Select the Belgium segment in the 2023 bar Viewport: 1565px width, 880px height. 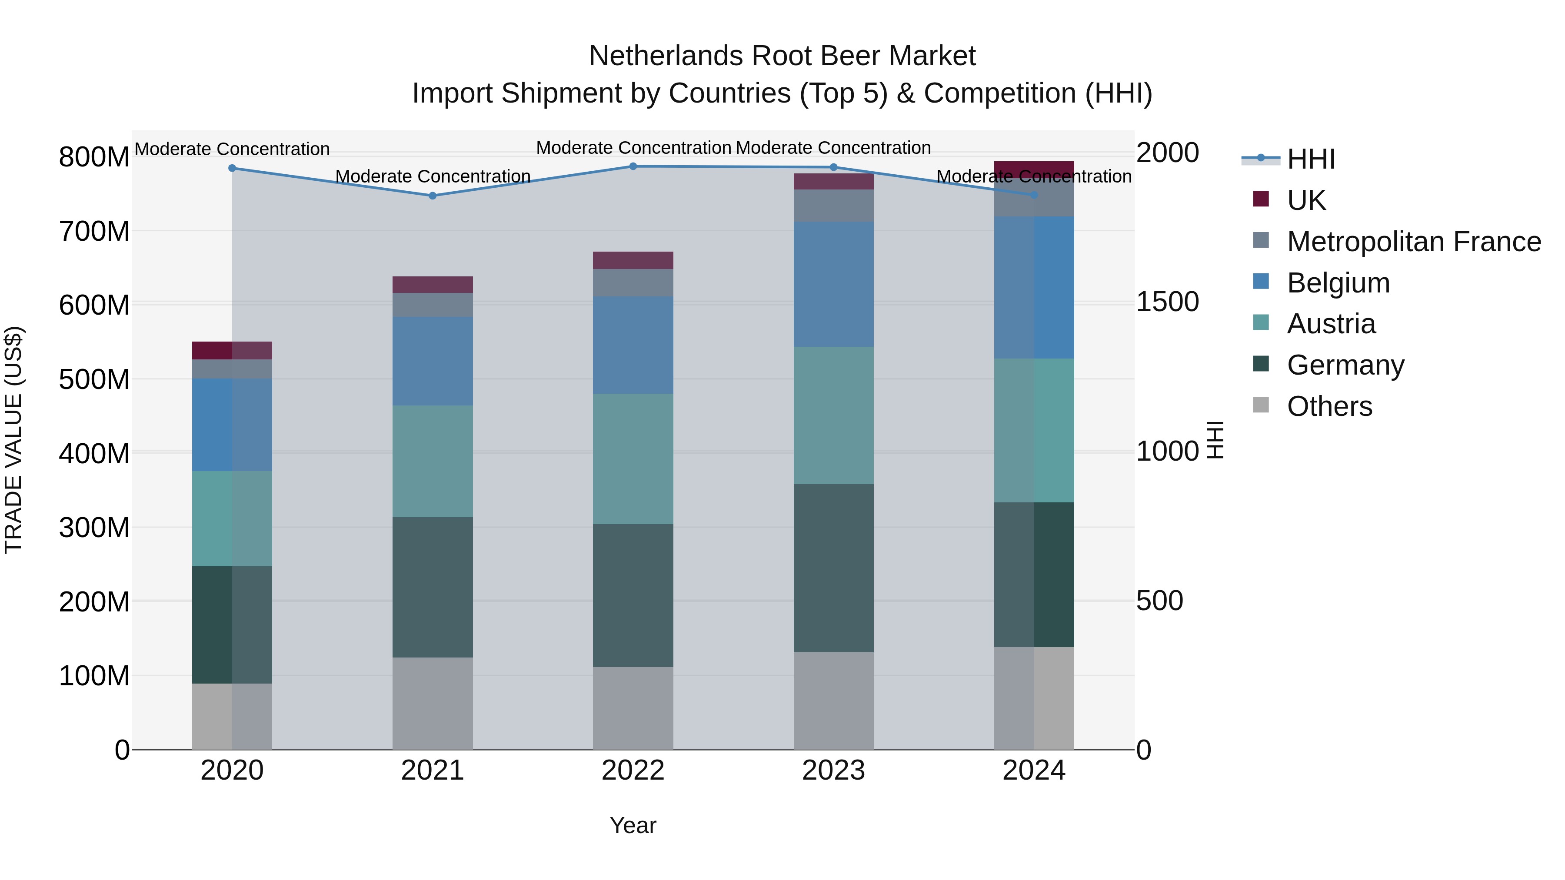click(833, 284)
